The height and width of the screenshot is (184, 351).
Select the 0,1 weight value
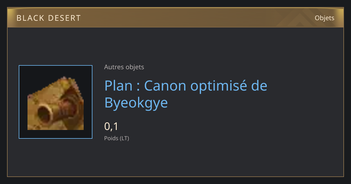[111, 126]
